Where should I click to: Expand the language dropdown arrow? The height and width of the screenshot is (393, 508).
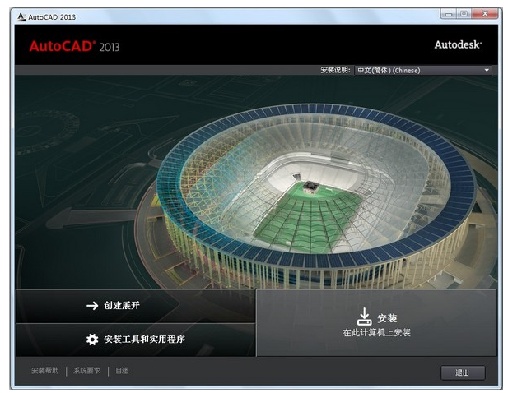487,70
